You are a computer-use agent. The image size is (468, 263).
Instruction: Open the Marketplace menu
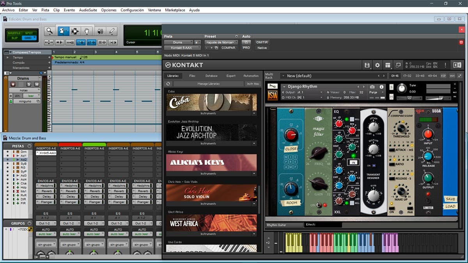coord(175,10)
